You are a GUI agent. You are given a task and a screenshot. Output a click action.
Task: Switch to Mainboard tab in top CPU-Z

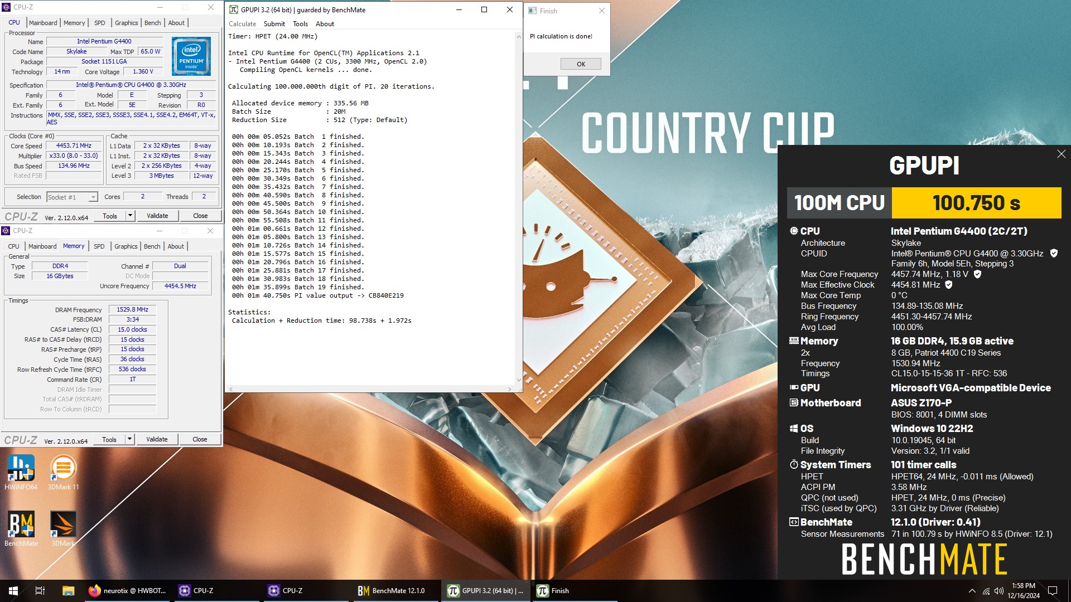(43, 23)
